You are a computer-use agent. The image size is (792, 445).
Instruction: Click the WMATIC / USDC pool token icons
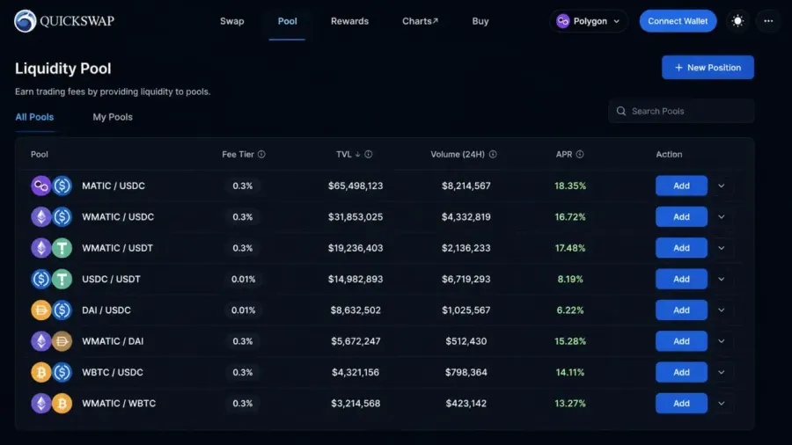coord(52,217)
